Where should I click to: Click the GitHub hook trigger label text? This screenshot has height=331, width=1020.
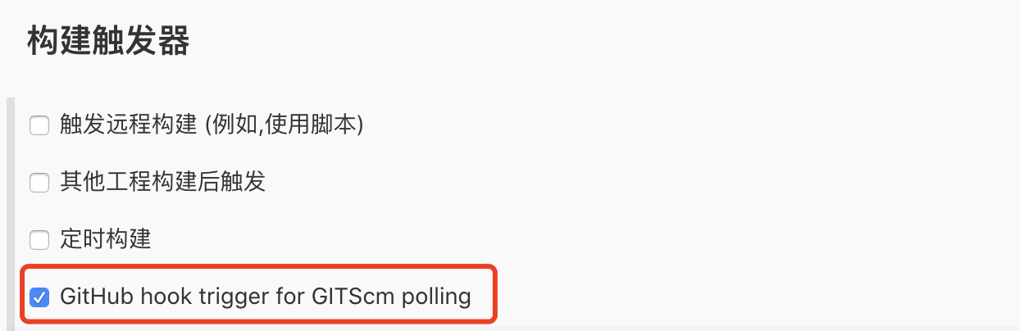[x=265, y=296]
